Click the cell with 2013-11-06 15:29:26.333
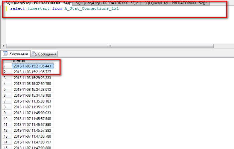Image resolution: width=234 pixels, height=149 pixels. click(x=32, y=78)
